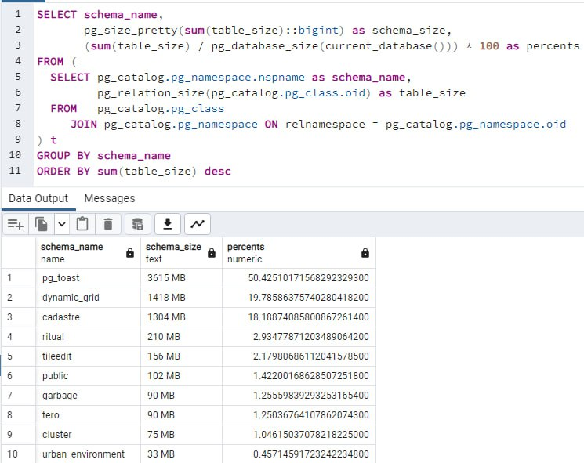Screen dimensions: 584x463
Task: Select the Data Output tab
Action: (38, 198)
